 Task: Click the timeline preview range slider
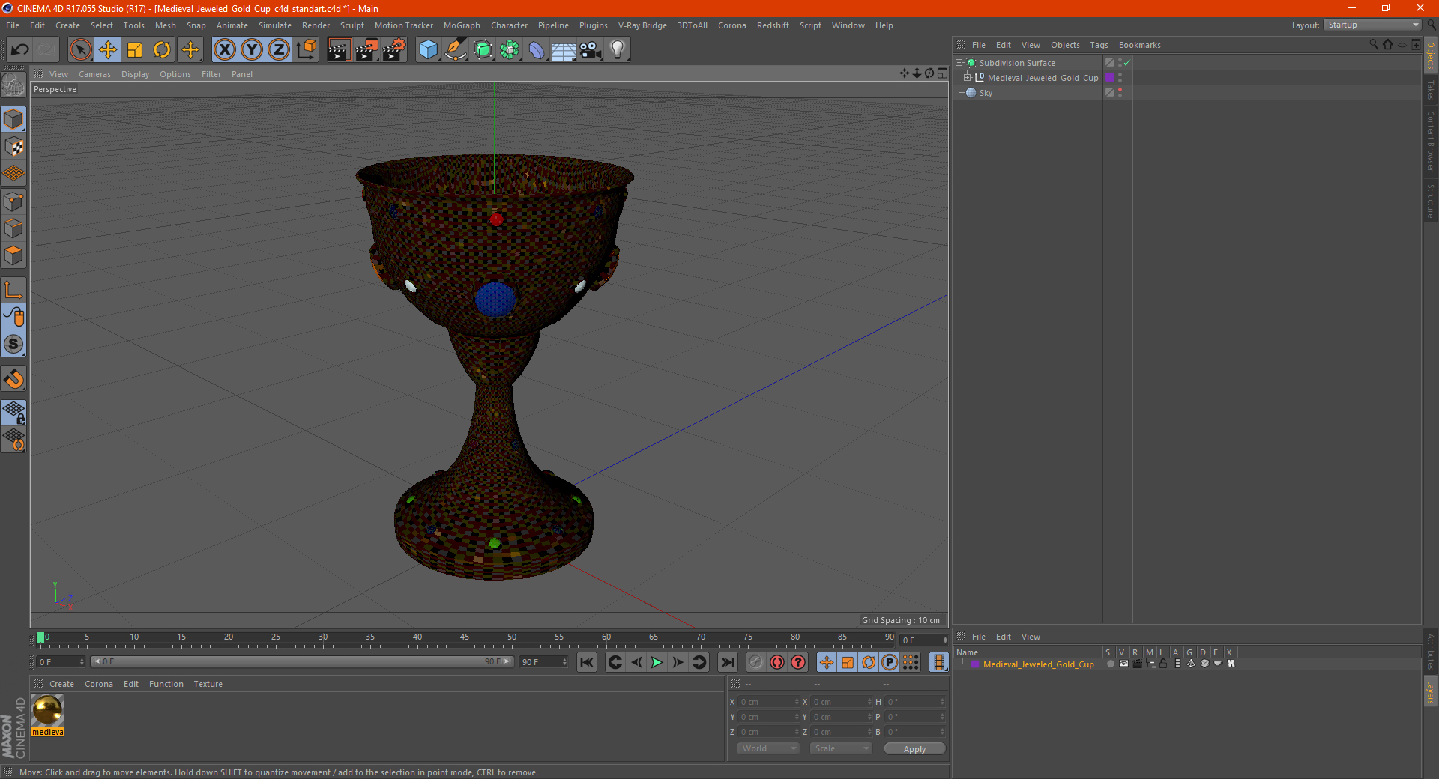[301, 661]
